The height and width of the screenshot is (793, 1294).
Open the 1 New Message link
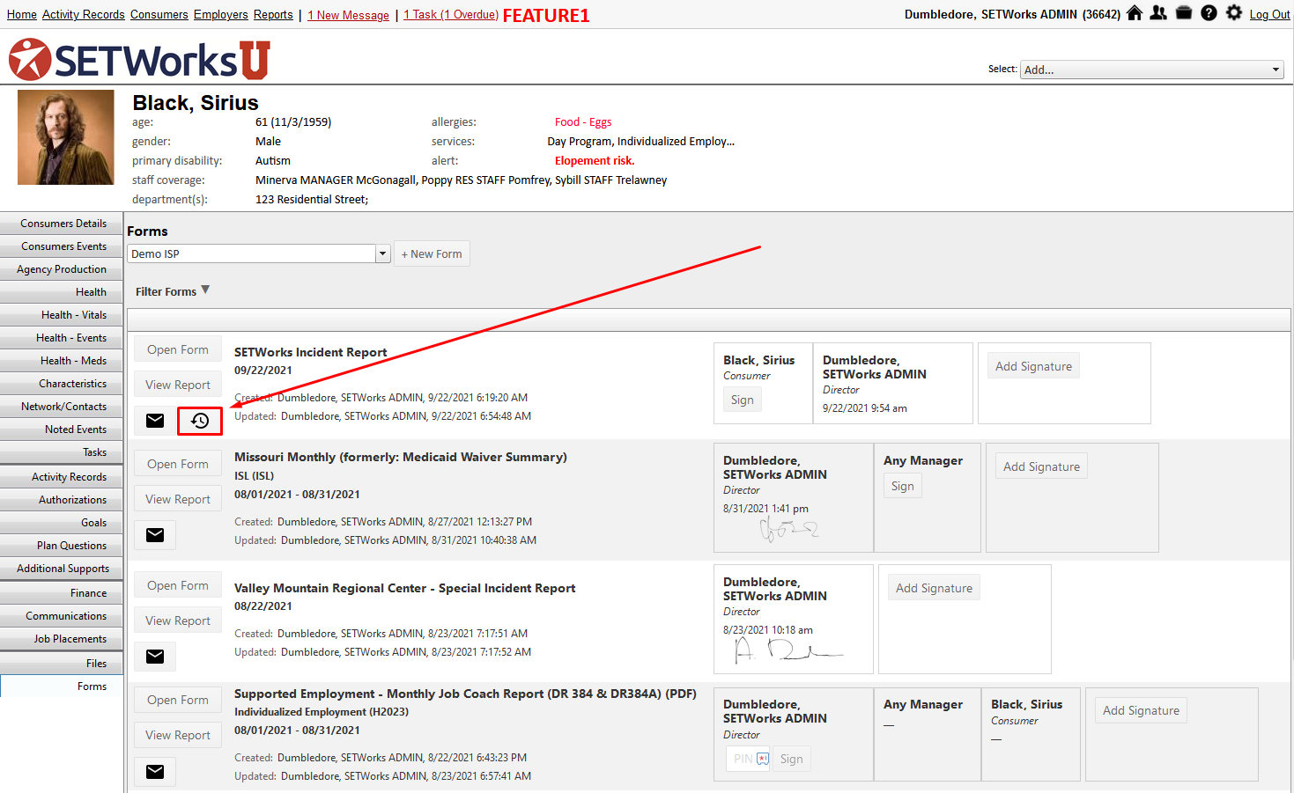[x=349, y=15]
